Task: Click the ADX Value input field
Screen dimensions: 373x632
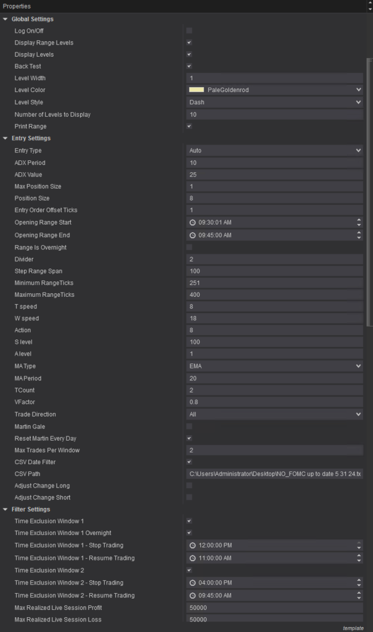Action: (274, 175)
